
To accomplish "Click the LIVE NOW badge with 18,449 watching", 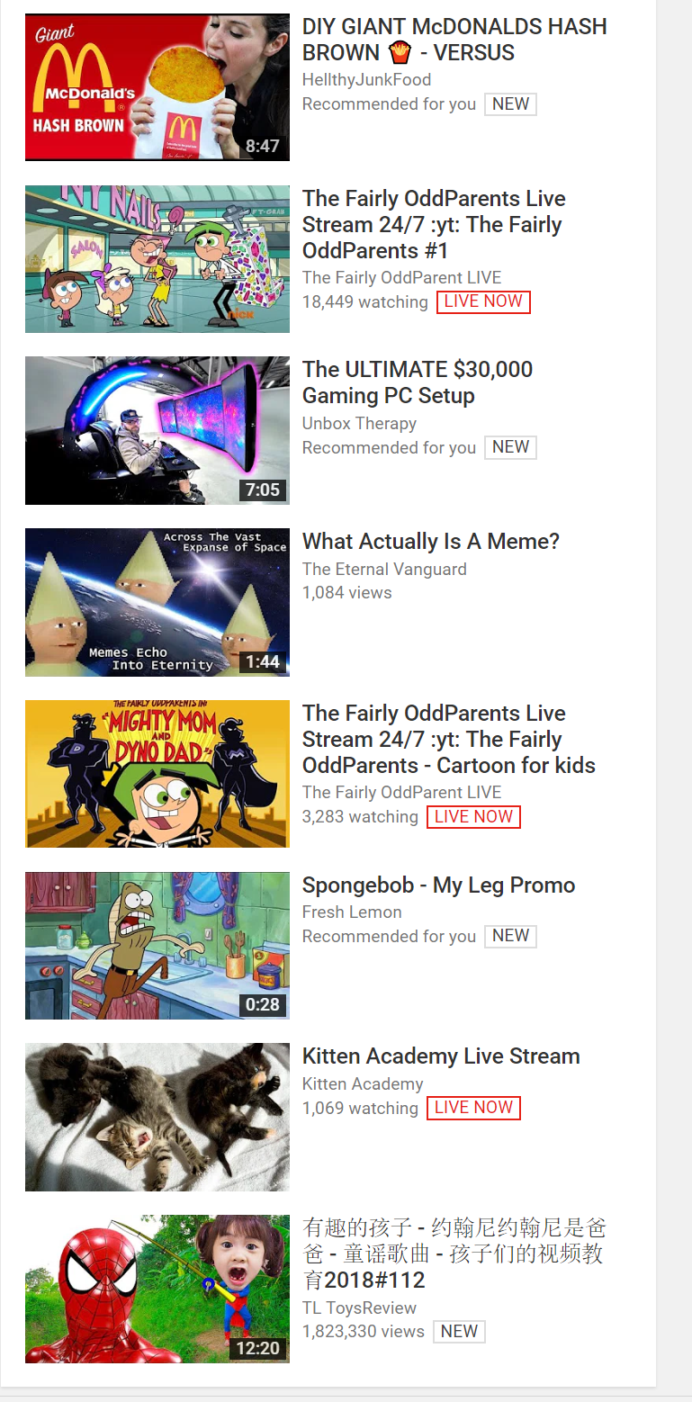I will click(483, 302).
